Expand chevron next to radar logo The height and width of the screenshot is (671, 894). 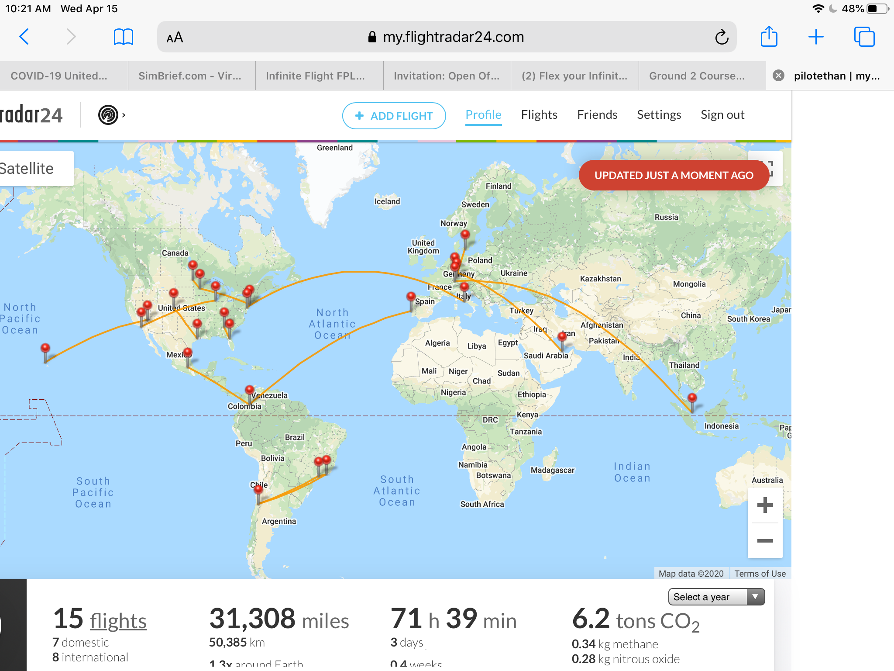pos(124,115)
